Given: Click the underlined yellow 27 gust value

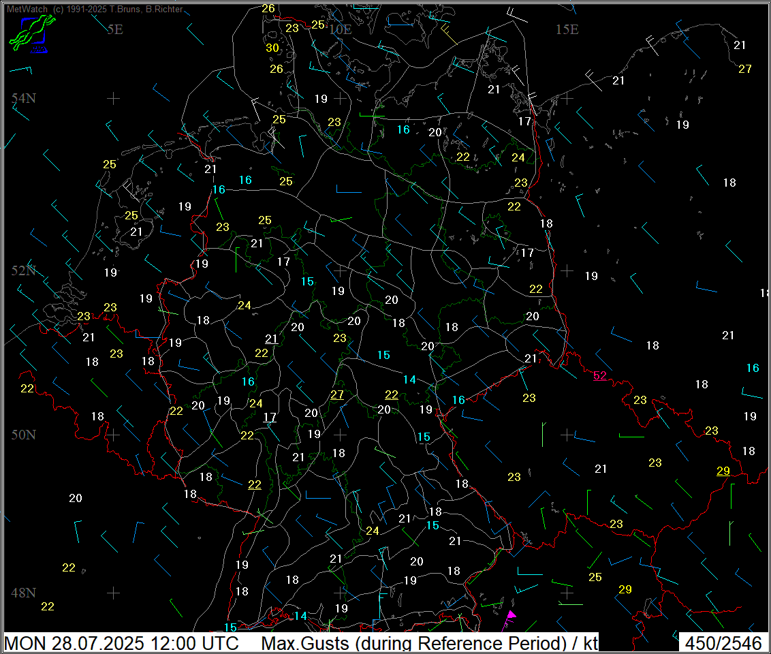Looking at the screenshot, I should pyautogui.click(x=337, y=395).
